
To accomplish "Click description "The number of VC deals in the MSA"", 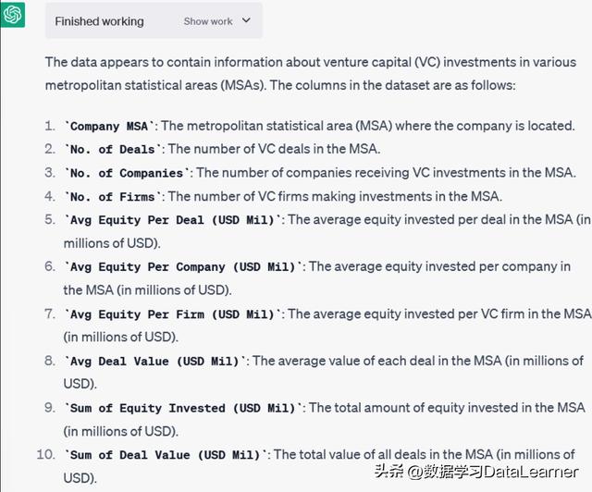I will click(x=274, y=149).
